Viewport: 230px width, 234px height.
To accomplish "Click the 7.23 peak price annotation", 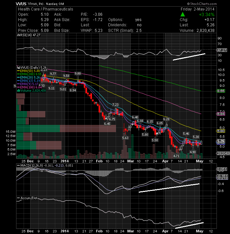I will (x=115, y=105).
